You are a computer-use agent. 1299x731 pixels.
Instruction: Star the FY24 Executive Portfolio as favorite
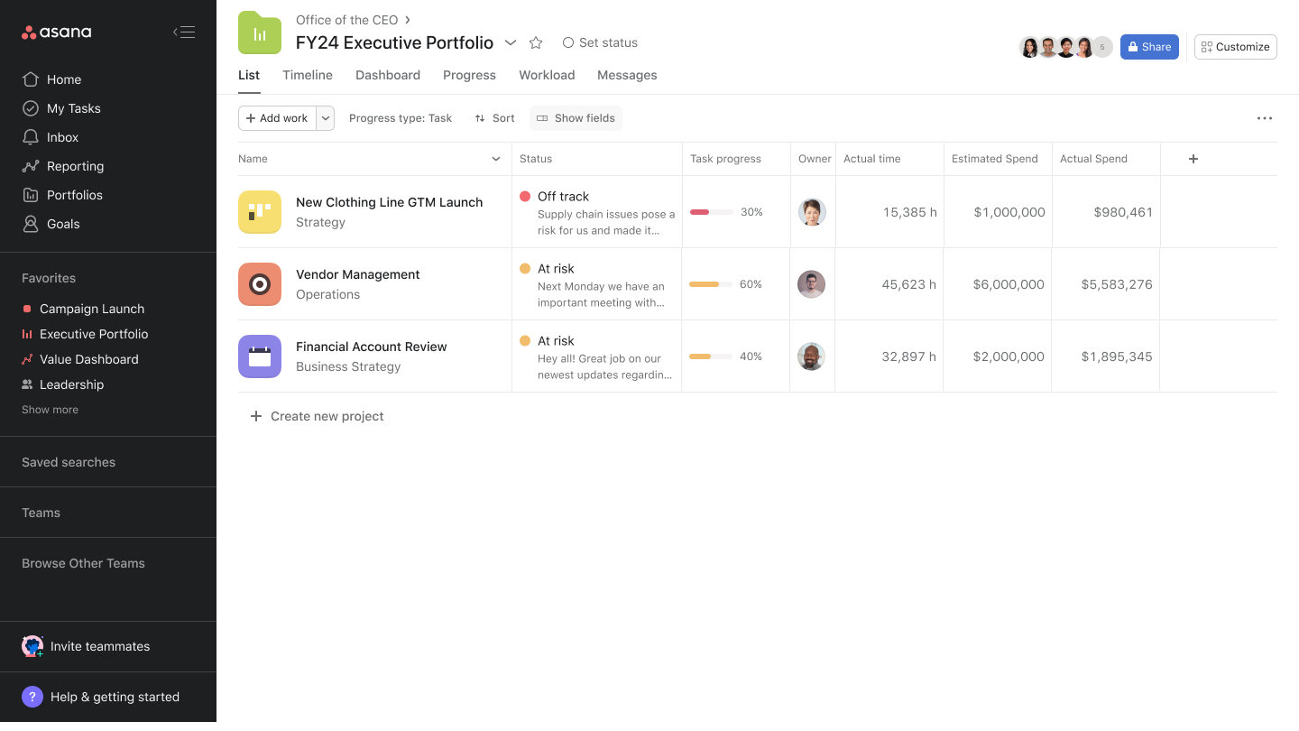pyautogui.click(x=536, y=42)
